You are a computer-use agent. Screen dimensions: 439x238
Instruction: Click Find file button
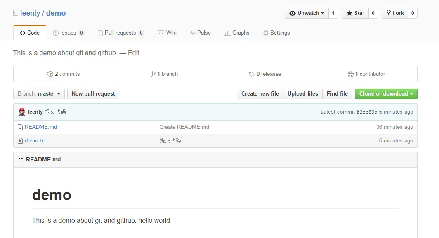point(338,94)
